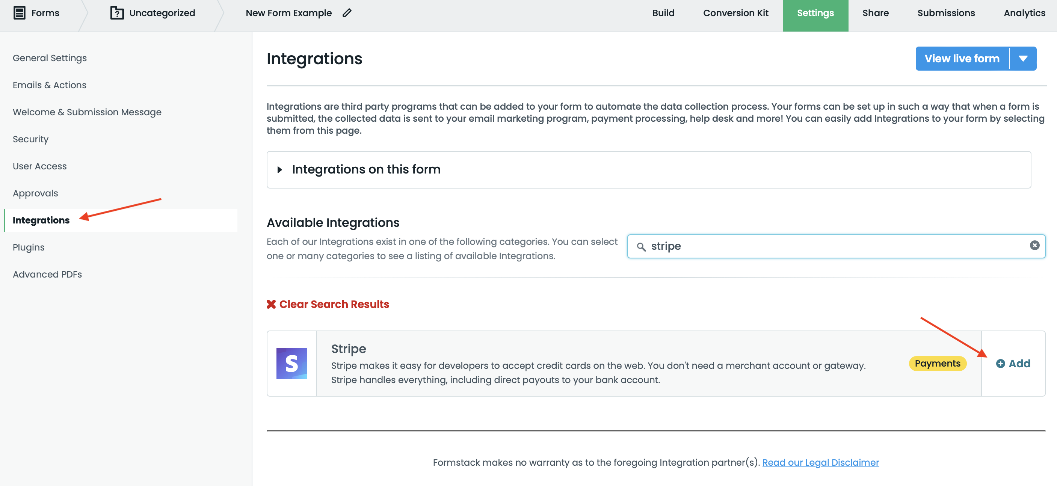1057x486 pixels.
Task: Click the Uncategorized folder icon
Action: (x=117, y=13)
